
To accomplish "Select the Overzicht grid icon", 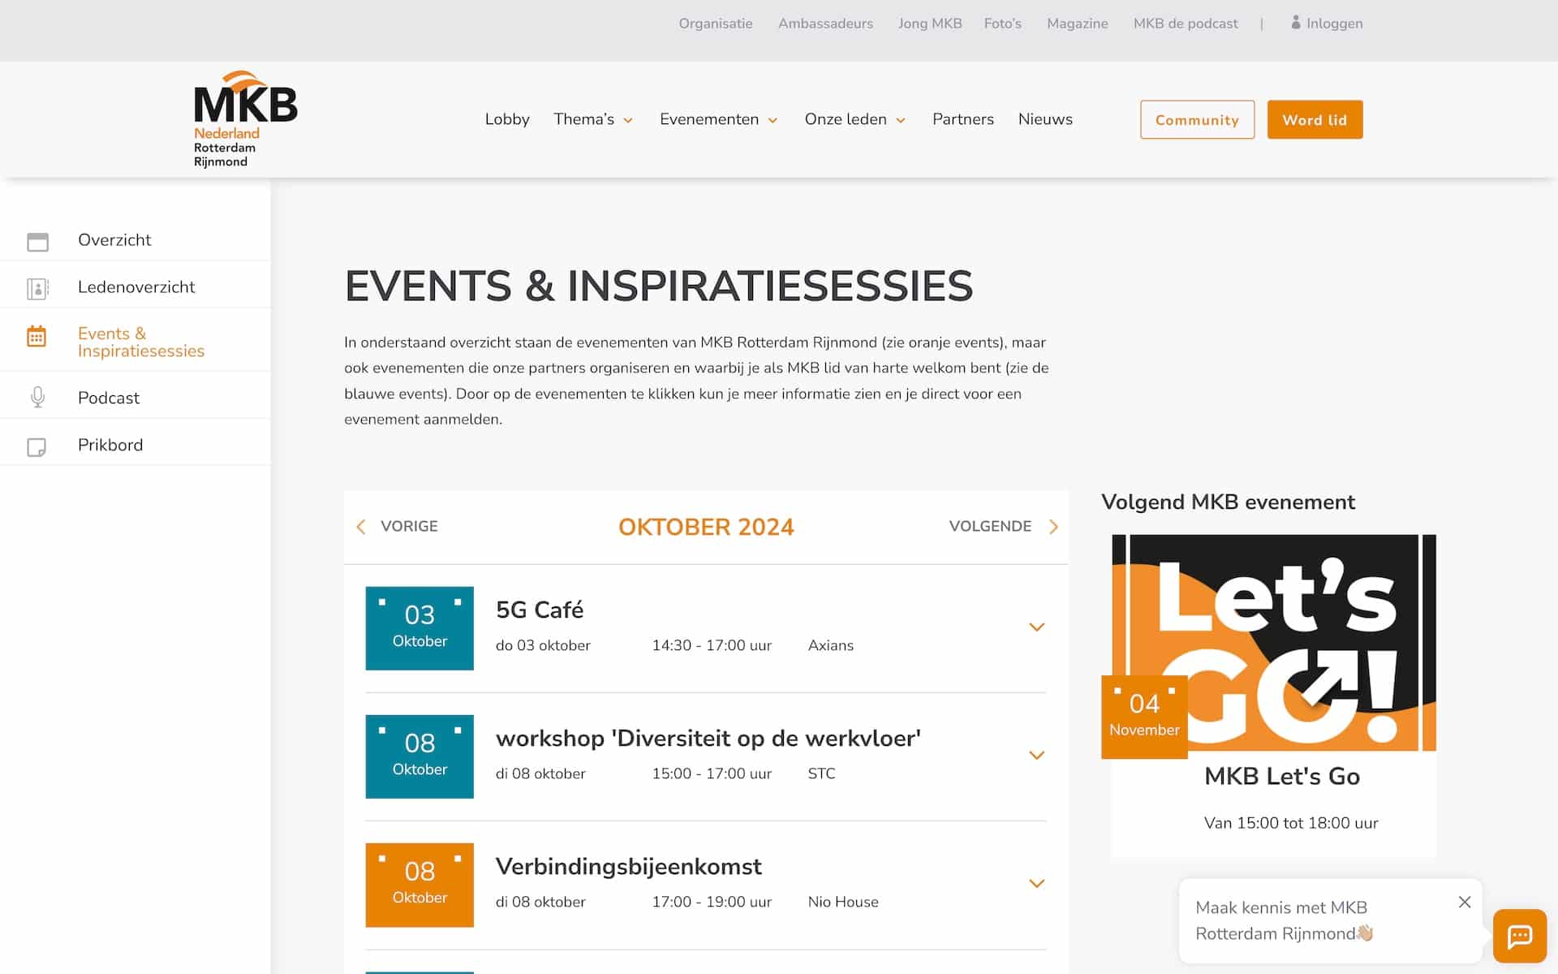I will pyautogui.click(x=37, y=240).
